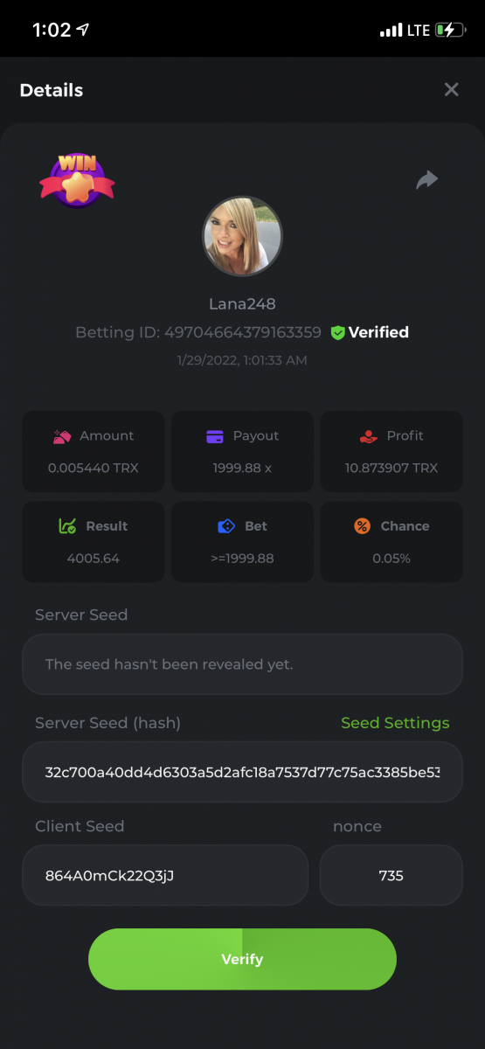Screen dimensions: 485x1049
Task: Tap the blue Bet ticket icon
Action: (x=225, y=526)
